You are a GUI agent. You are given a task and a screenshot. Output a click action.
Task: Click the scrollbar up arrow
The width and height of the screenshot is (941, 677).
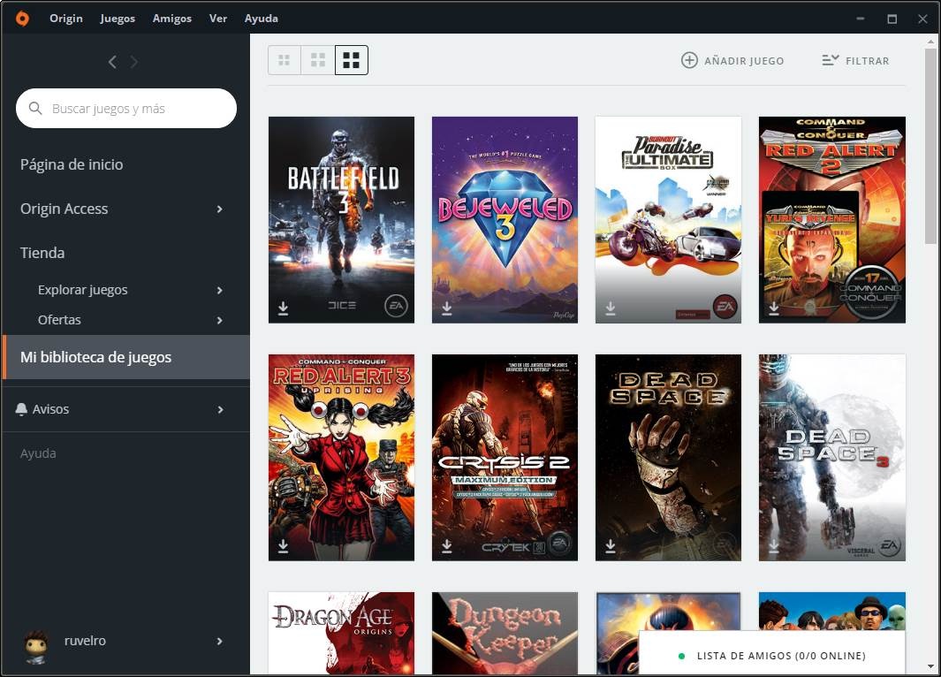(930, 42)
